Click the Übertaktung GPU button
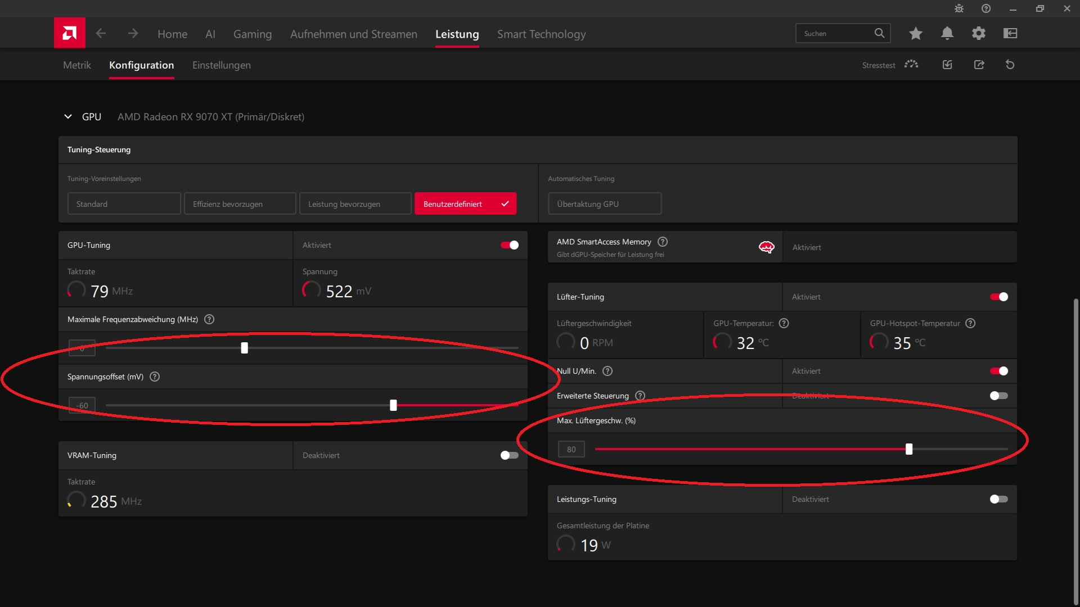Screen dimensions: 1080x607 coord(605,204)
